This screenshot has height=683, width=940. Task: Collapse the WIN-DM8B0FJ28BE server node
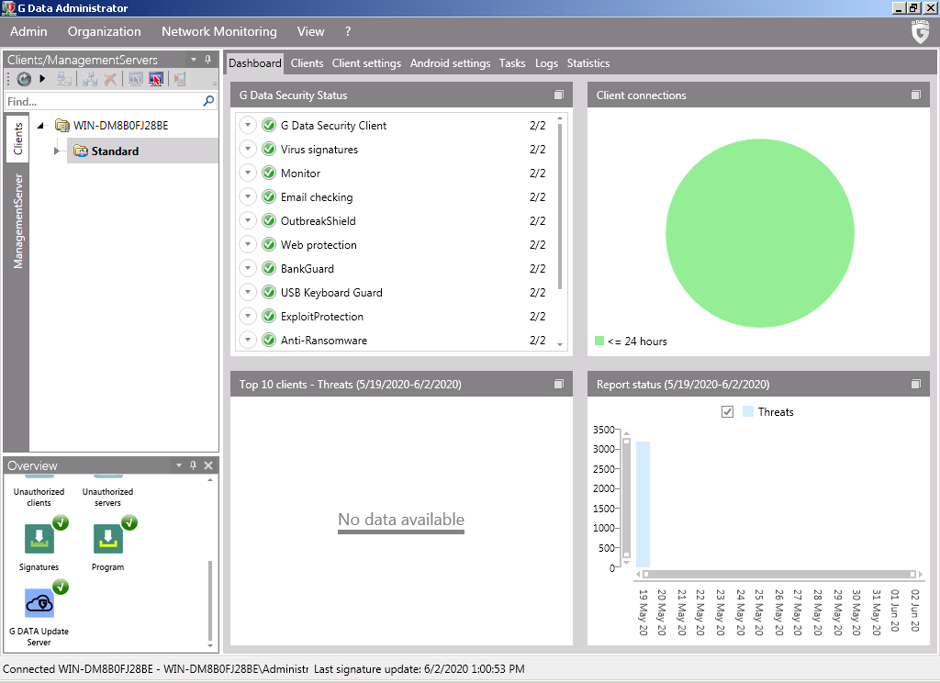pos(42,126)
